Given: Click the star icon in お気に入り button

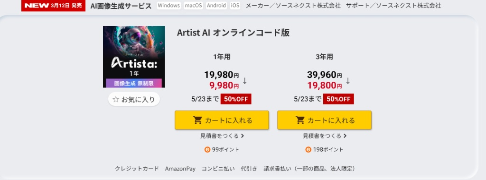Looking at the screenshot, I should [x=116, y=99].
